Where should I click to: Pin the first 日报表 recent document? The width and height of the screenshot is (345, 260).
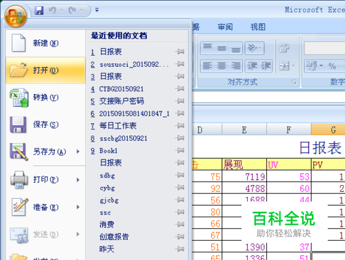[180, 52]
